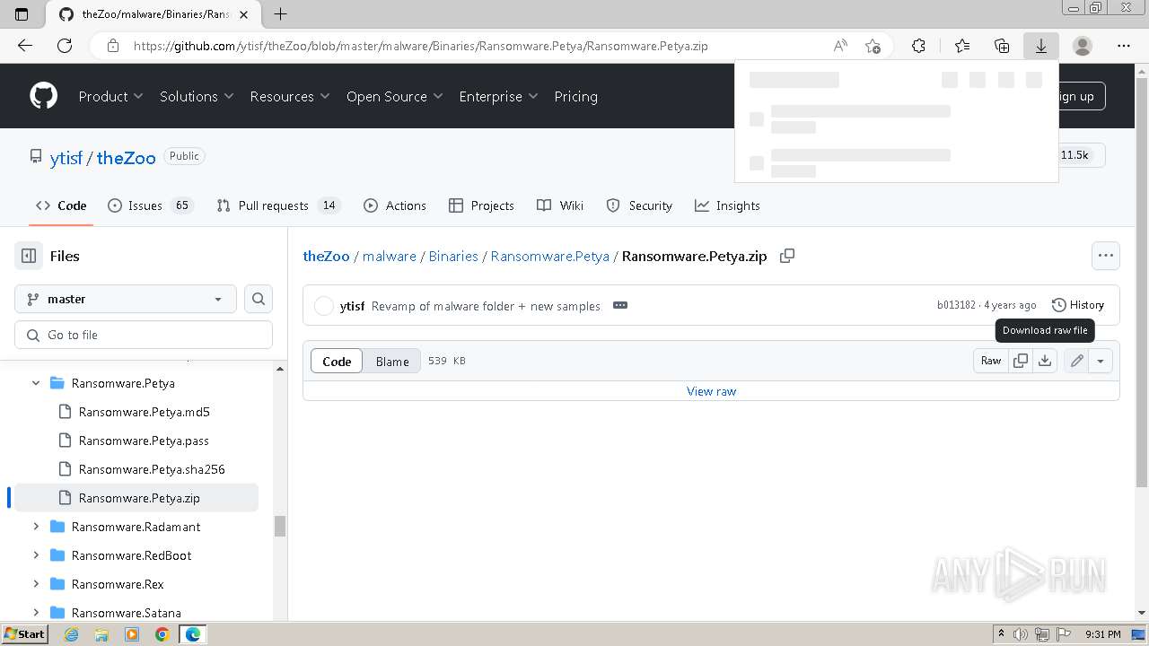Open Chrome from taskbar
1149x646 pixels.
tap(162, 634)
